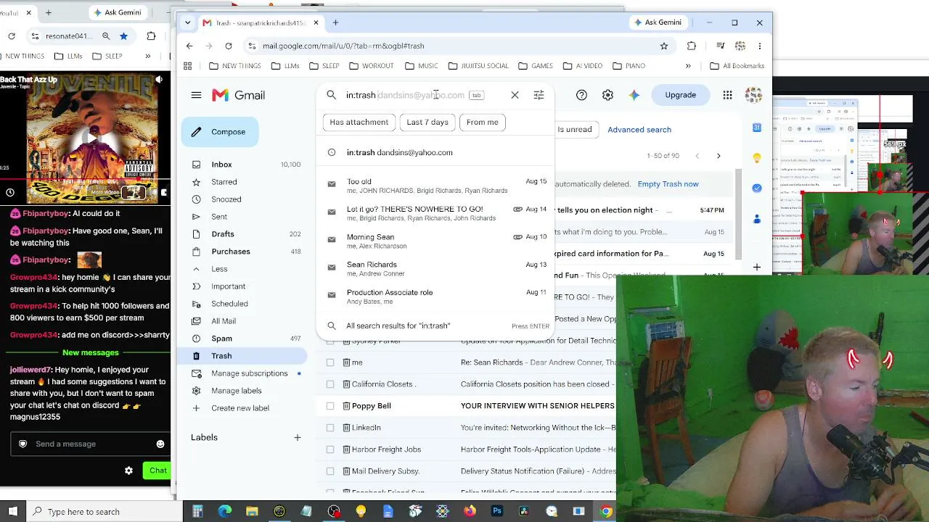Click Windows 'Type here to search' box
Viewport: 929px width, 522px height.
[x=105, y=512]
